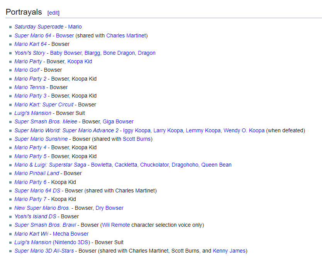Open the Cackletta link

pos(126,165)
